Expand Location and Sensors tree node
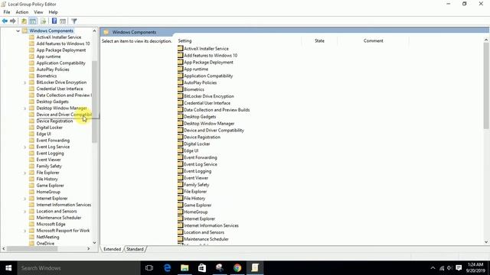Image resolution: width=490 pixels, height=275 pixels. (25, 212)
